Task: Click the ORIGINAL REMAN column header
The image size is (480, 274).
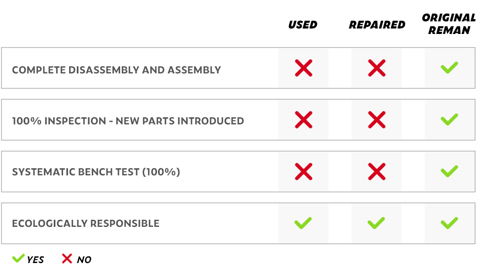Action: pyautogui.click(x=449, y=24)
